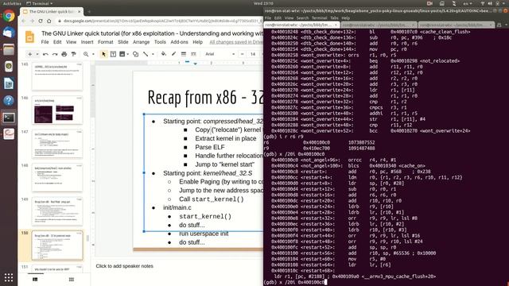The image size is (509, 286).
Task: Click the zoom magnifier tool
Action: pos(86,54)
